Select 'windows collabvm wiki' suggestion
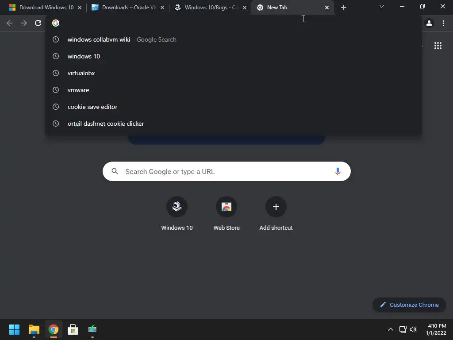The width and height of the screenshot is (453, 340). pos(234,39)
